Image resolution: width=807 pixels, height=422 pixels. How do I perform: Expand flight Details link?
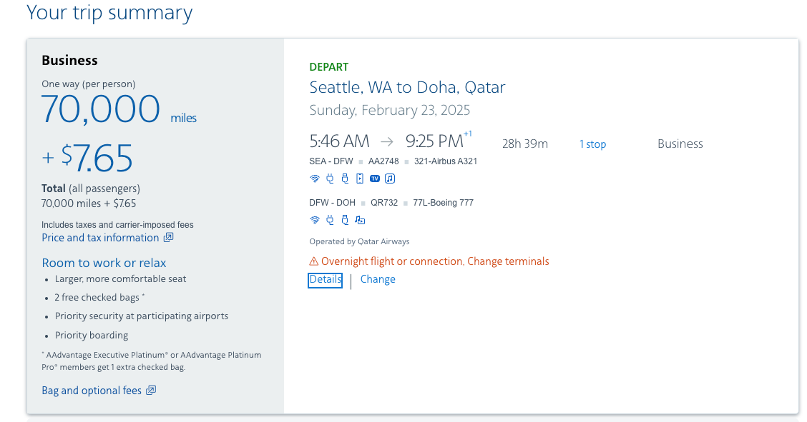point(326,280)
